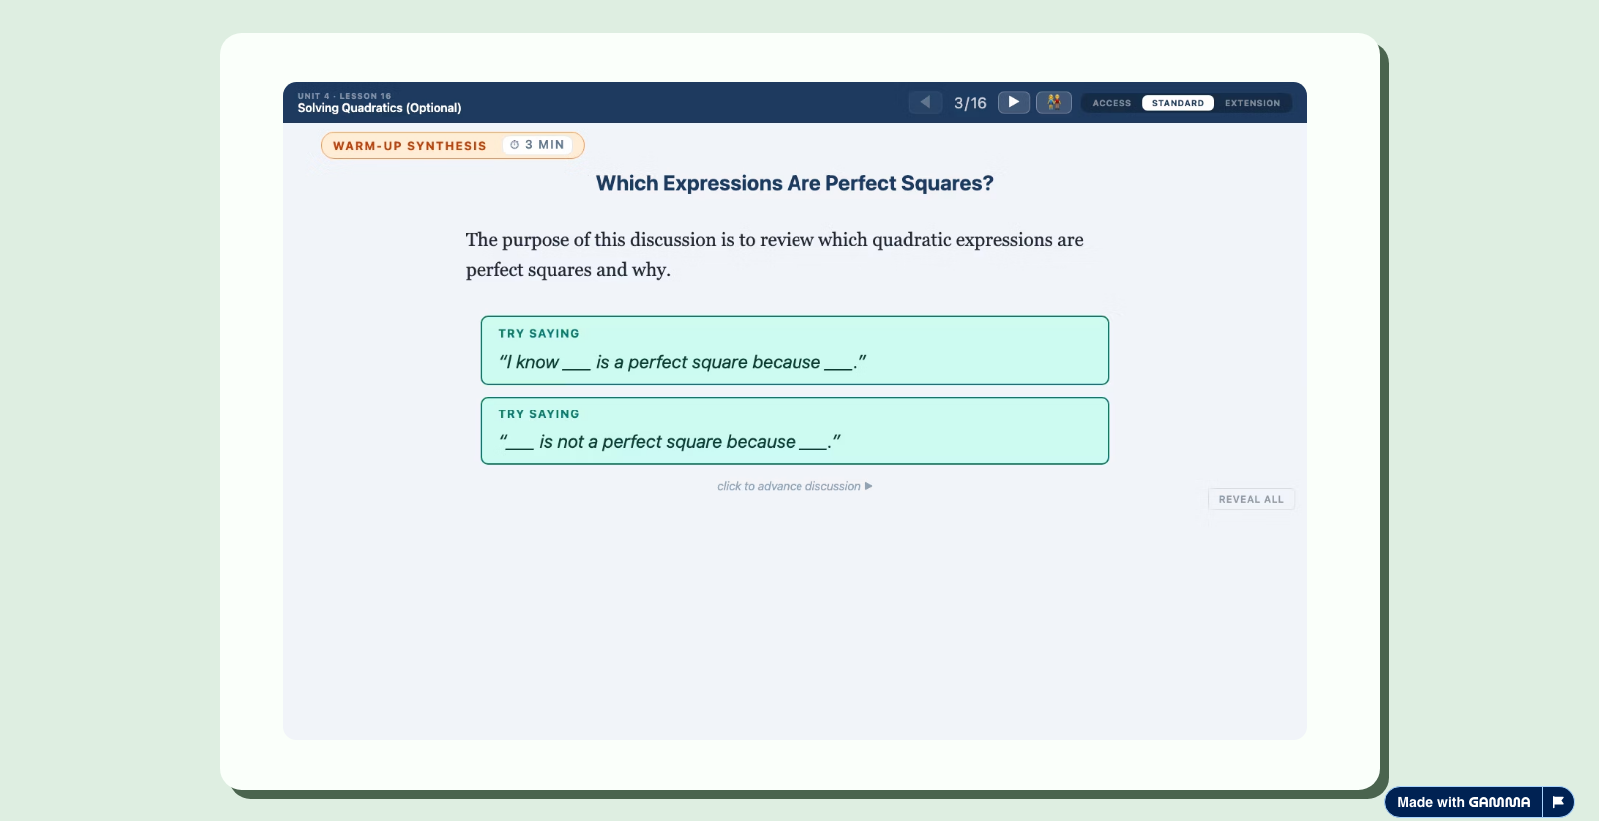The image size is (1599, 821).
Task: Click the 3/16 slide progress counter
Action: point(970,102)
